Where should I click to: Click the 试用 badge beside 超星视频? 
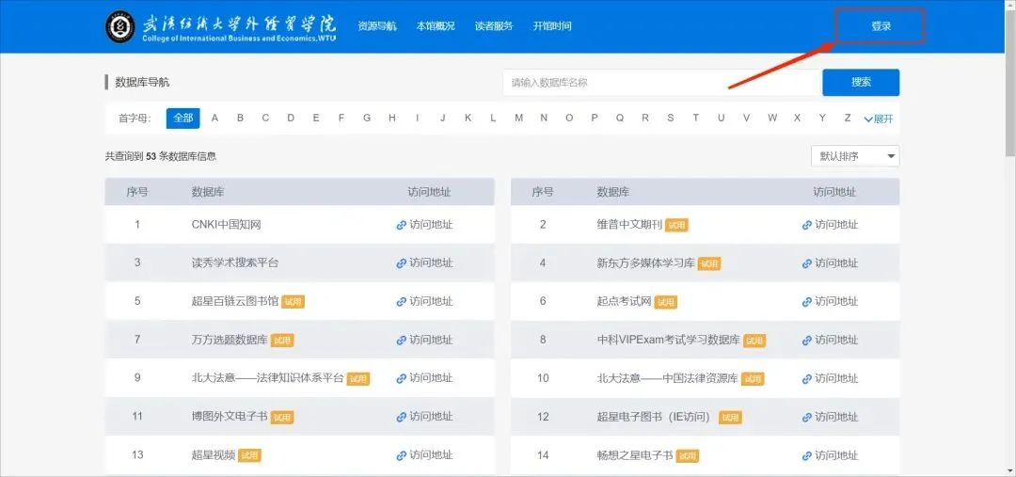click(x=249, y=455)
